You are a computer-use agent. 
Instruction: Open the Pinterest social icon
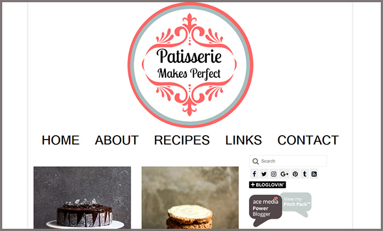(x=295, y=174)
